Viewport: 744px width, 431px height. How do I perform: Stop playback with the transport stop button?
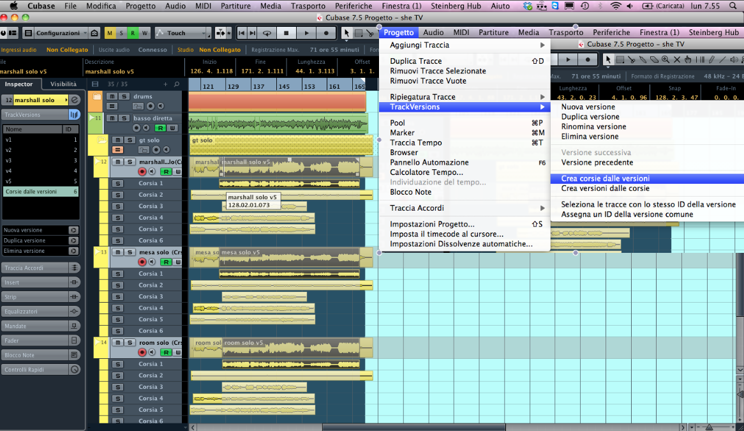(286, 33)
